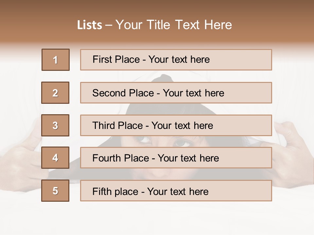Select the number 2 box

pos(55,93)
